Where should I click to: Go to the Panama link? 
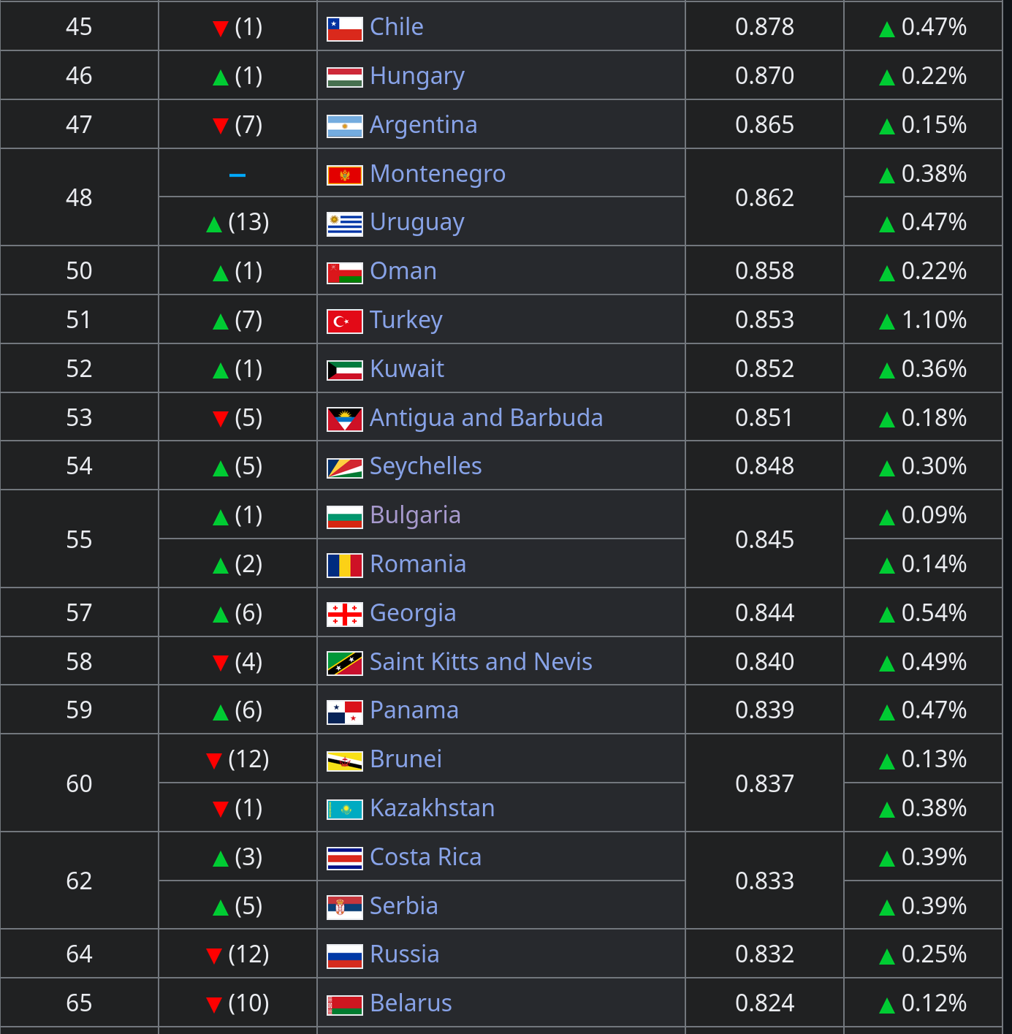tap(414, 710)
